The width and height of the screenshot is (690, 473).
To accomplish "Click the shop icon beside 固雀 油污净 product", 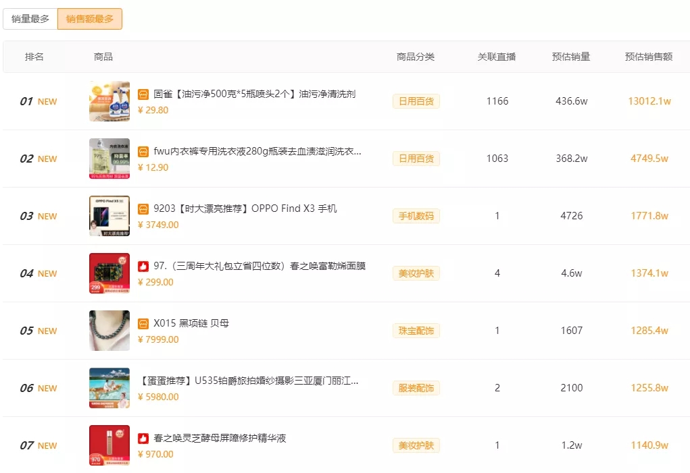I will [x=143, y=94].
